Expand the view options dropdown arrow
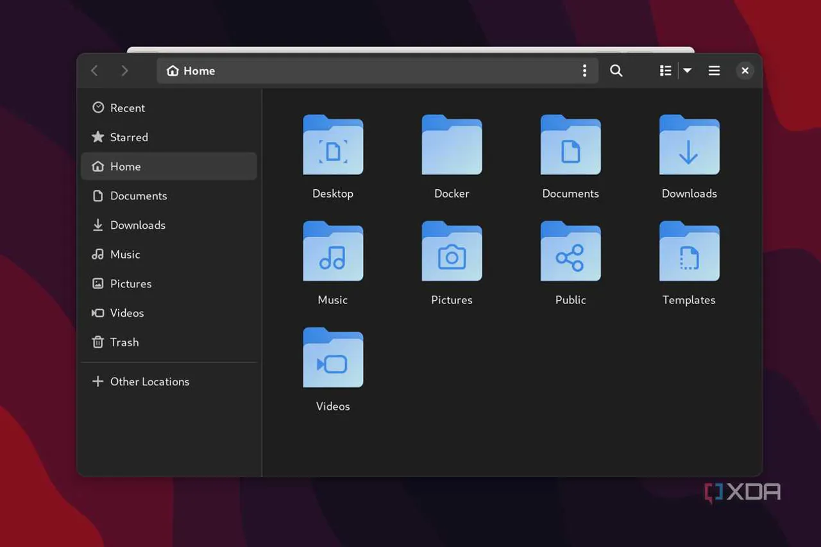821x547 pixels. click(687, 71)
